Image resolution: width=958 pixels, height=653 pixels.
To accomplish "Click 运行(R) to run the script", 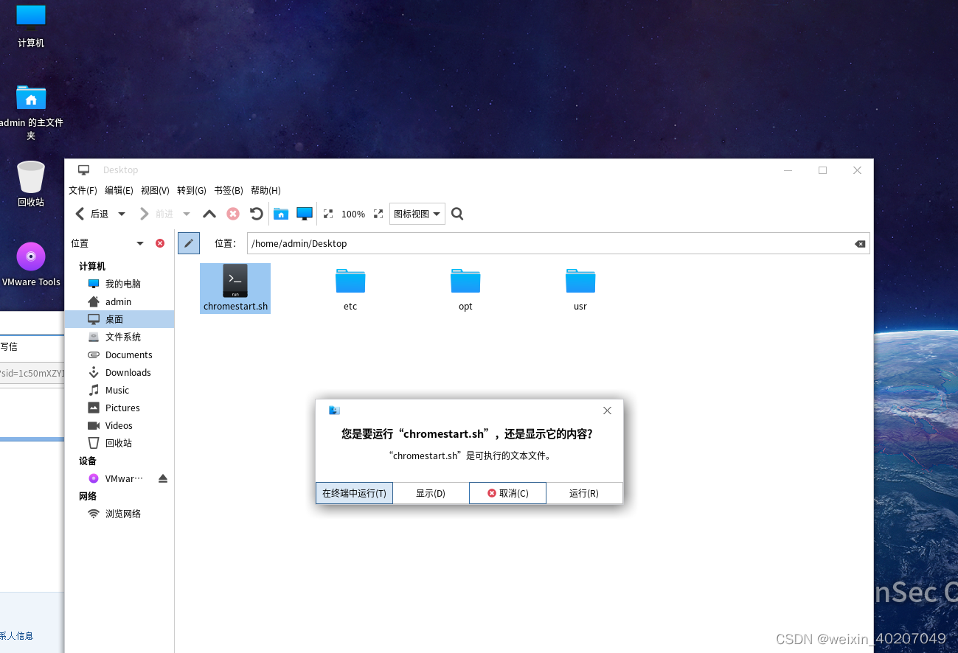I will coord(584,493).
